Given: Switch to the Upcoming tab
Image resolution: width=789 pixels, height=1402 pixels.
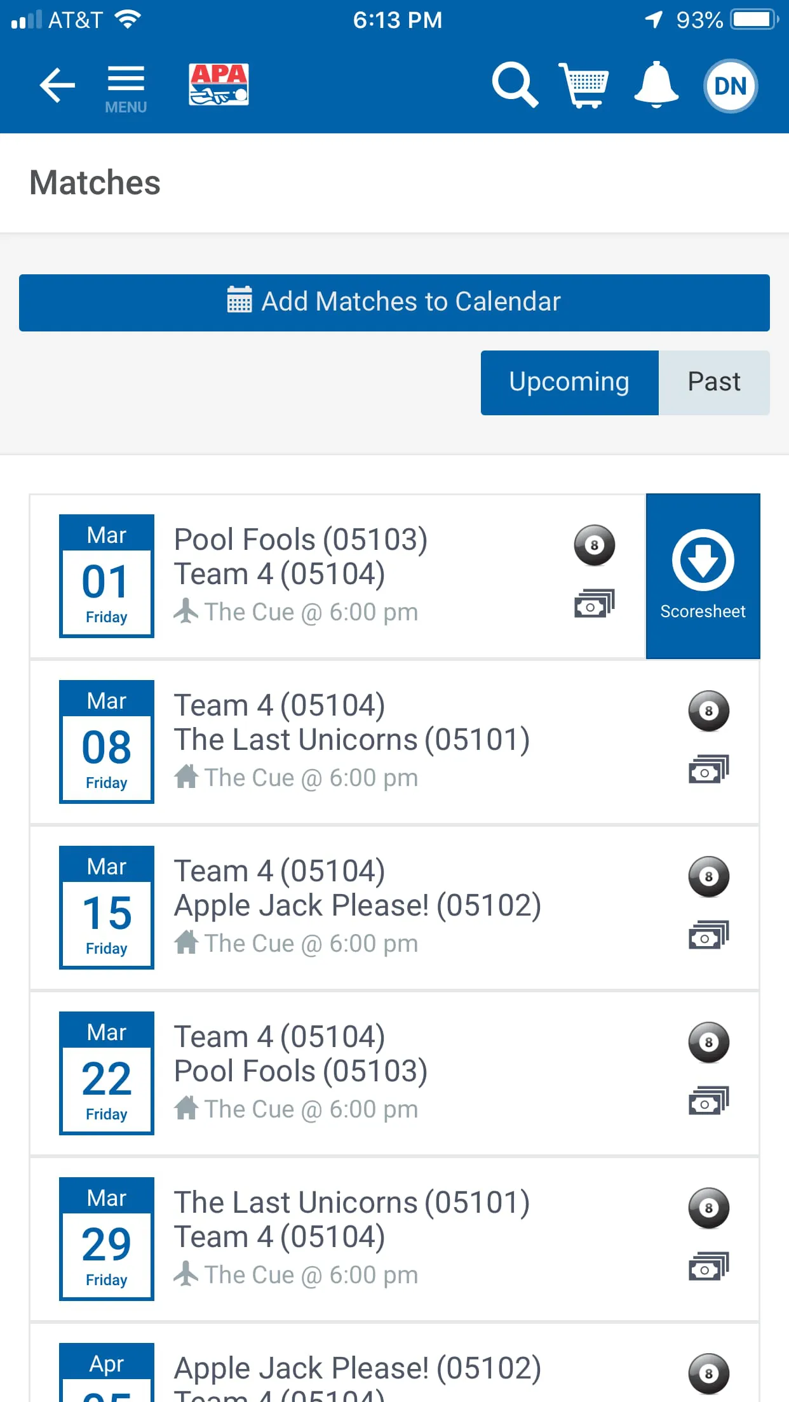Looking at the screenshot, I should coord(569,382).
